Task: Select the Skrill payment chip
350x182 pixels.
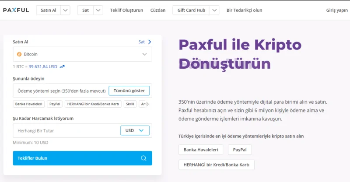Action: 130,104
